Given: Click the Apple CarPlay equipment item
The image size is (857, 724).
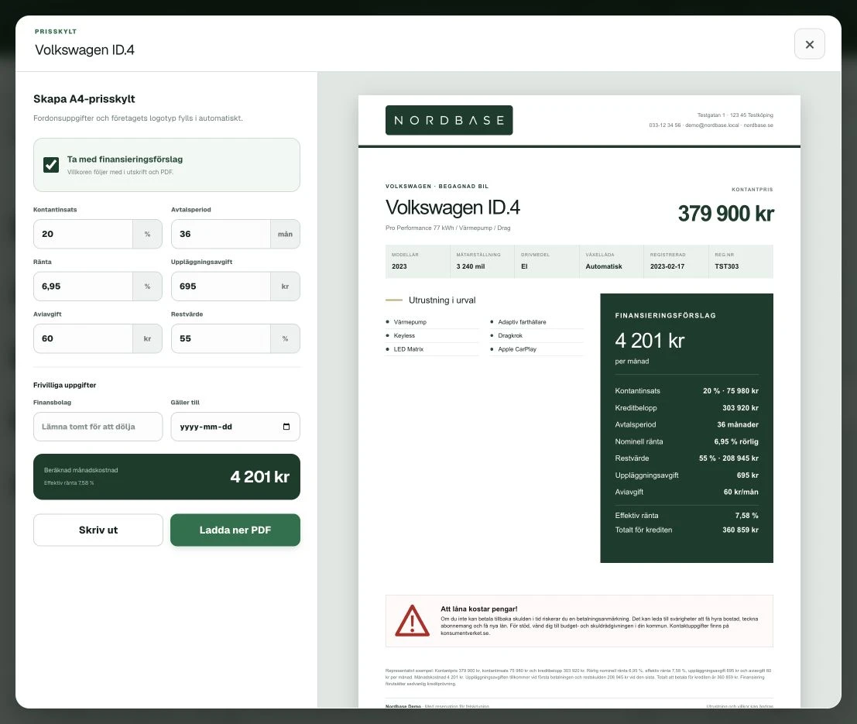Looking at the screenshot, I should pos(517,349).
